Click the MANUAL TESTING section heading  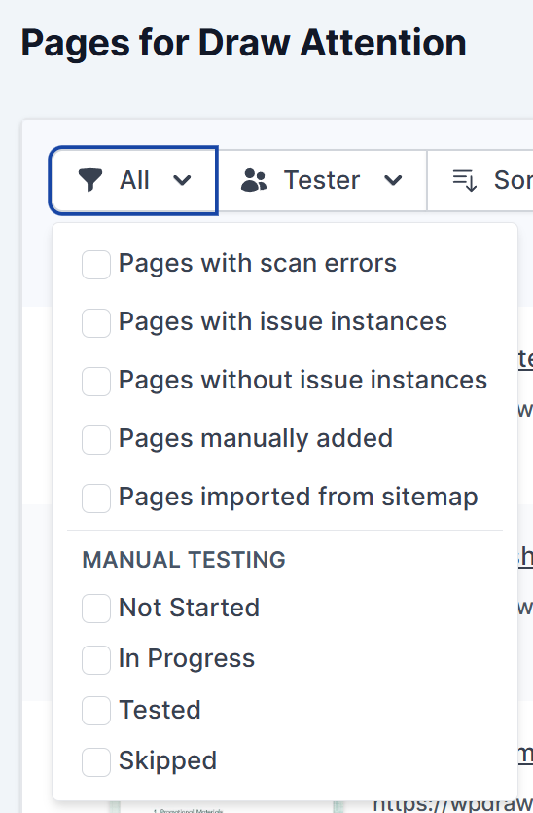(184, 560)
